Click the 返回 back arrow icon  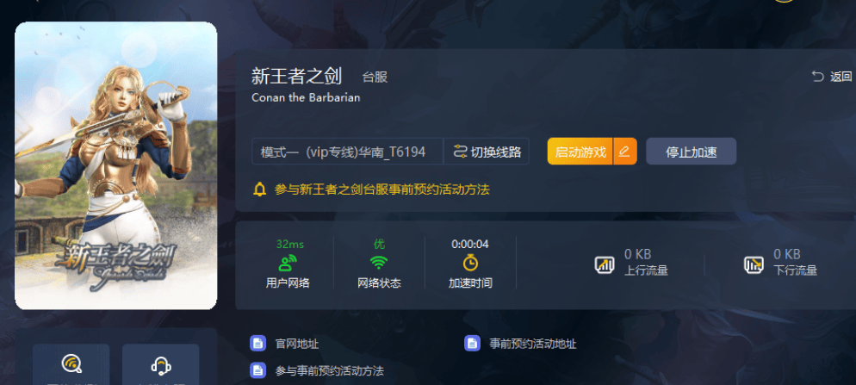pos(817,77)
